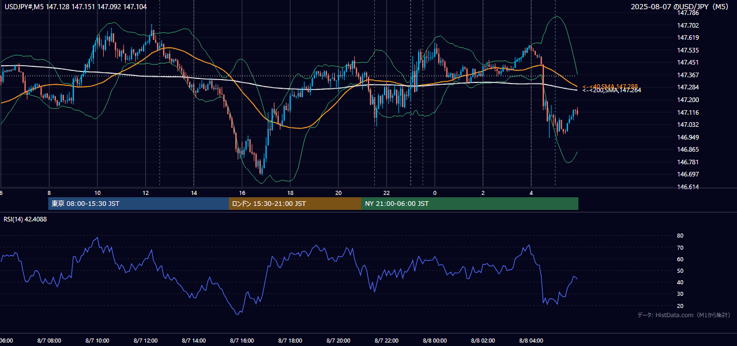Viewport: 737px width, 346px height.
Task: Select the ロンドン 15:30-21:00 JST session bar
Action: click(x=295, y=204)
